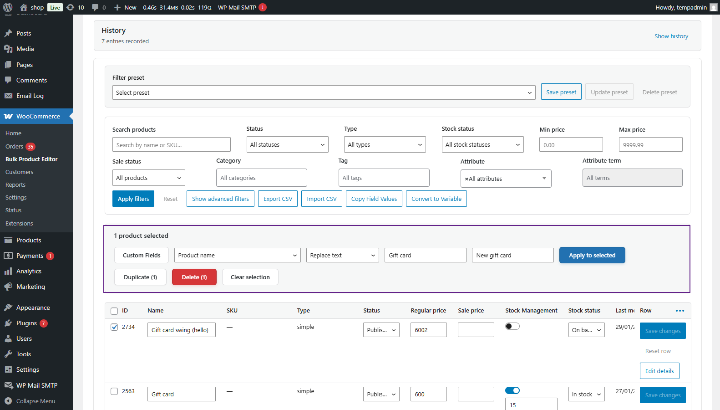Check the select-all checkbox beside ID
Viewport: 720px width, 410px height.
[x=114, y=311]
